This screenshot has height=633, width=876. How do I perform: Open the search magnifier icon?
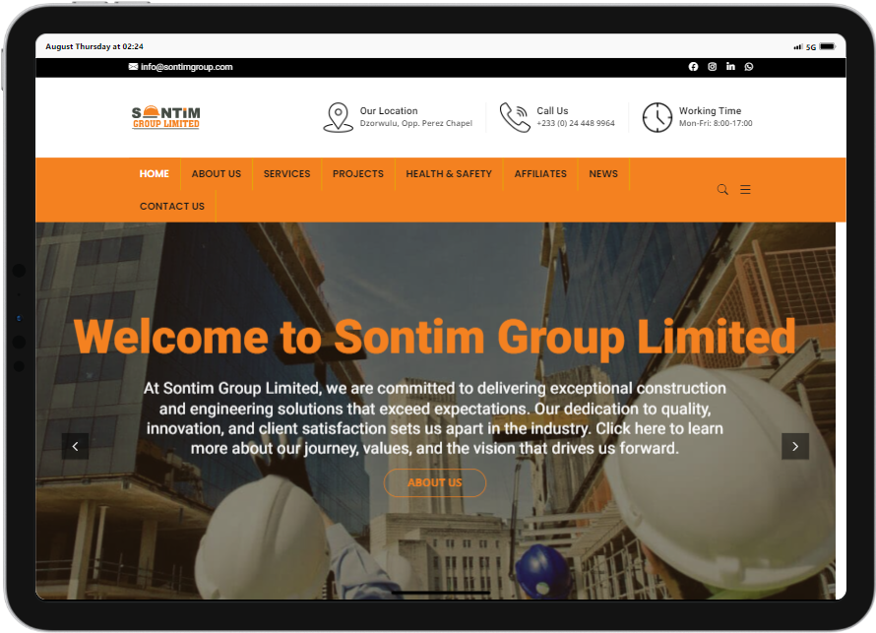[722, 189]
